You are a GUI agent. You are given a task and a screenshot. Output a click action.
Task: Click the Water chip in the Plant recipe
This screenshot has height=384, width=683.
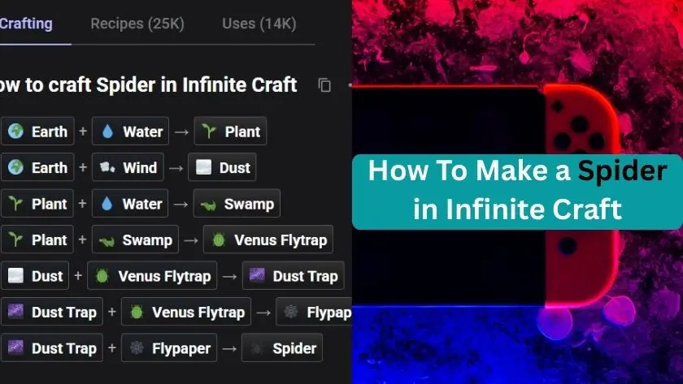(x=130, y=131)
